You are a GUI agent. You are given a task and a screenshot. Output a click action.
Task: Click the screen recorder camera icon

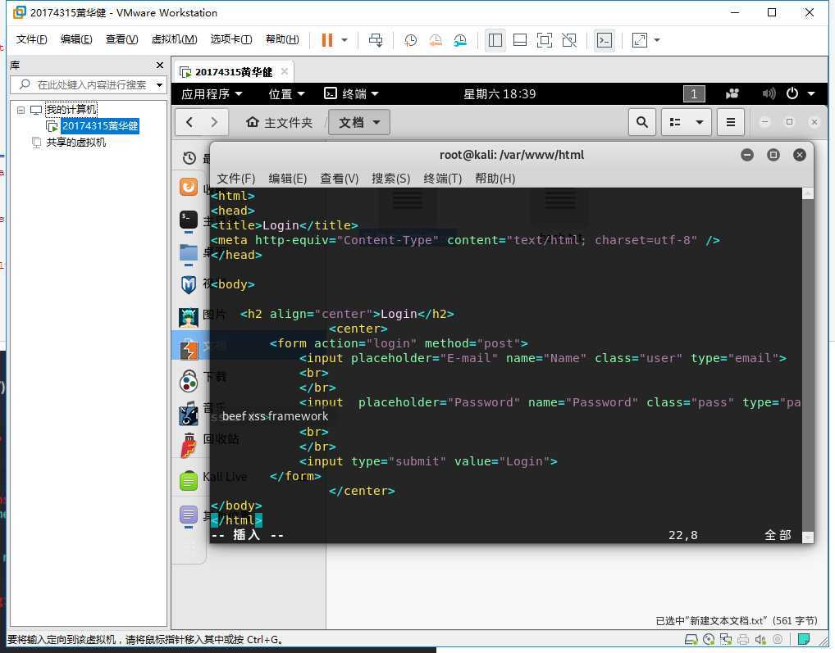click(x=732, y=94)
